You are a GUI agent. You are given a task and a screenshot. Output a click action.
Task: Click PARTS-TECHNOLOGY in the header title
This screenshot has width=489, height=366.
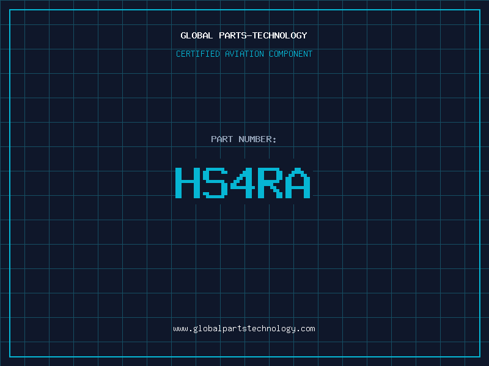click(263, 35)
